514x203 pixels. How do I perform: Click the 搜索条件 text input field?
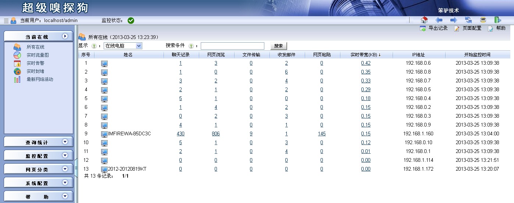coord(232,46)
